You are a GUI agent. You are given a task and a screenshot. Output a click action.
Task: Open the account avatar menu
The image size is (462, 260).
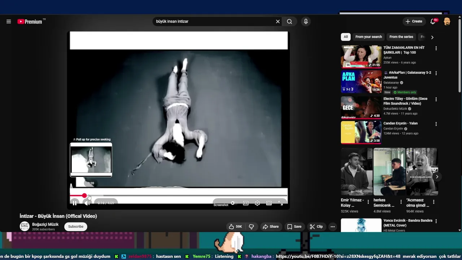pyautogui.click(x=447, y=21)
